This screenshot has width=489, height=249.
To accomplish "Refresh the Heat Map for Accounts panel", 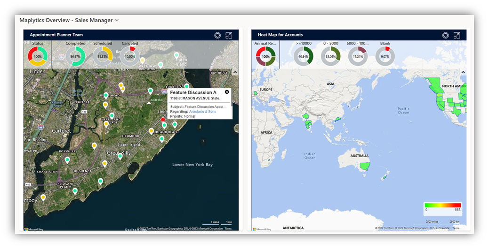I will tap(445, 36).
